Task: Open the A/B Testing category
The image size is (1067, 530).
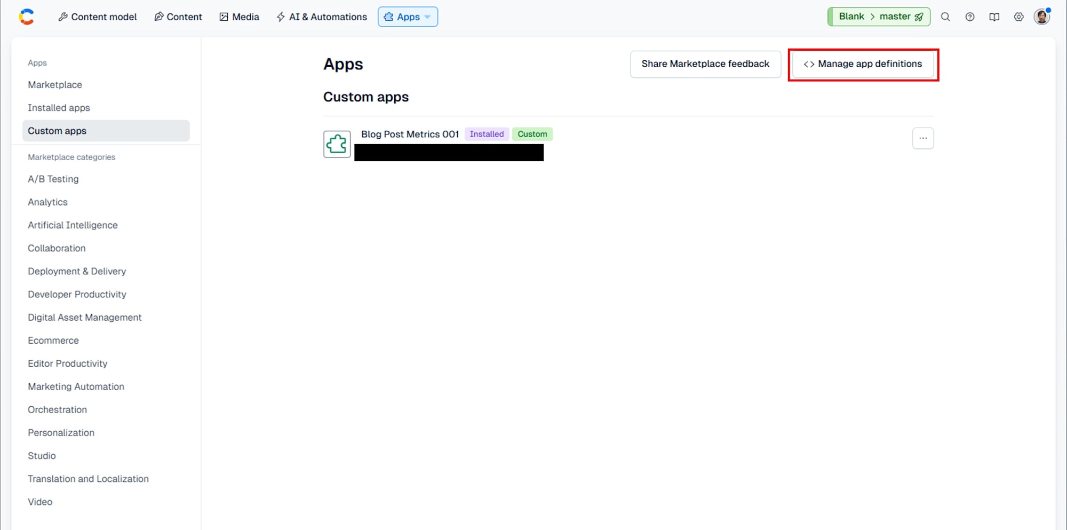Action: coord(53,179)
